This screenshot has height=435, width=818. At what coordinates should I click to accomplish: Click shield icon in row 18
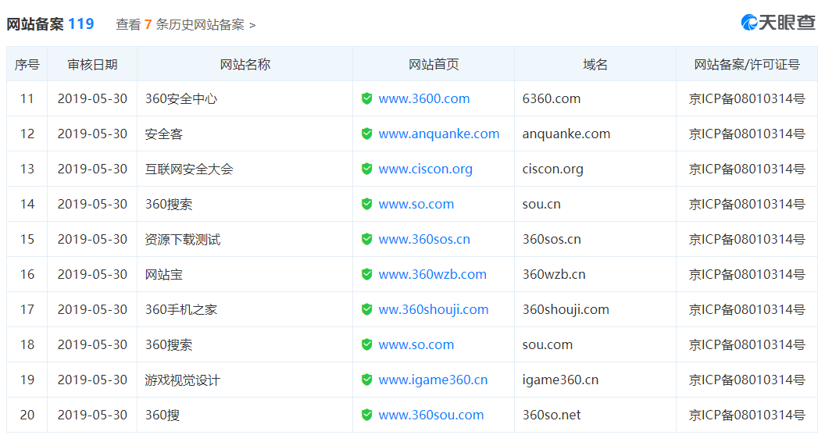pos(366,344)
